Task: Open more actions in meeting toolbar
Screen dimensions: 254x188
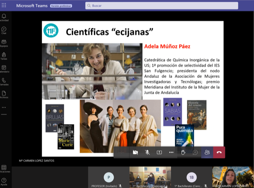Action: click(x=171, y=152)
